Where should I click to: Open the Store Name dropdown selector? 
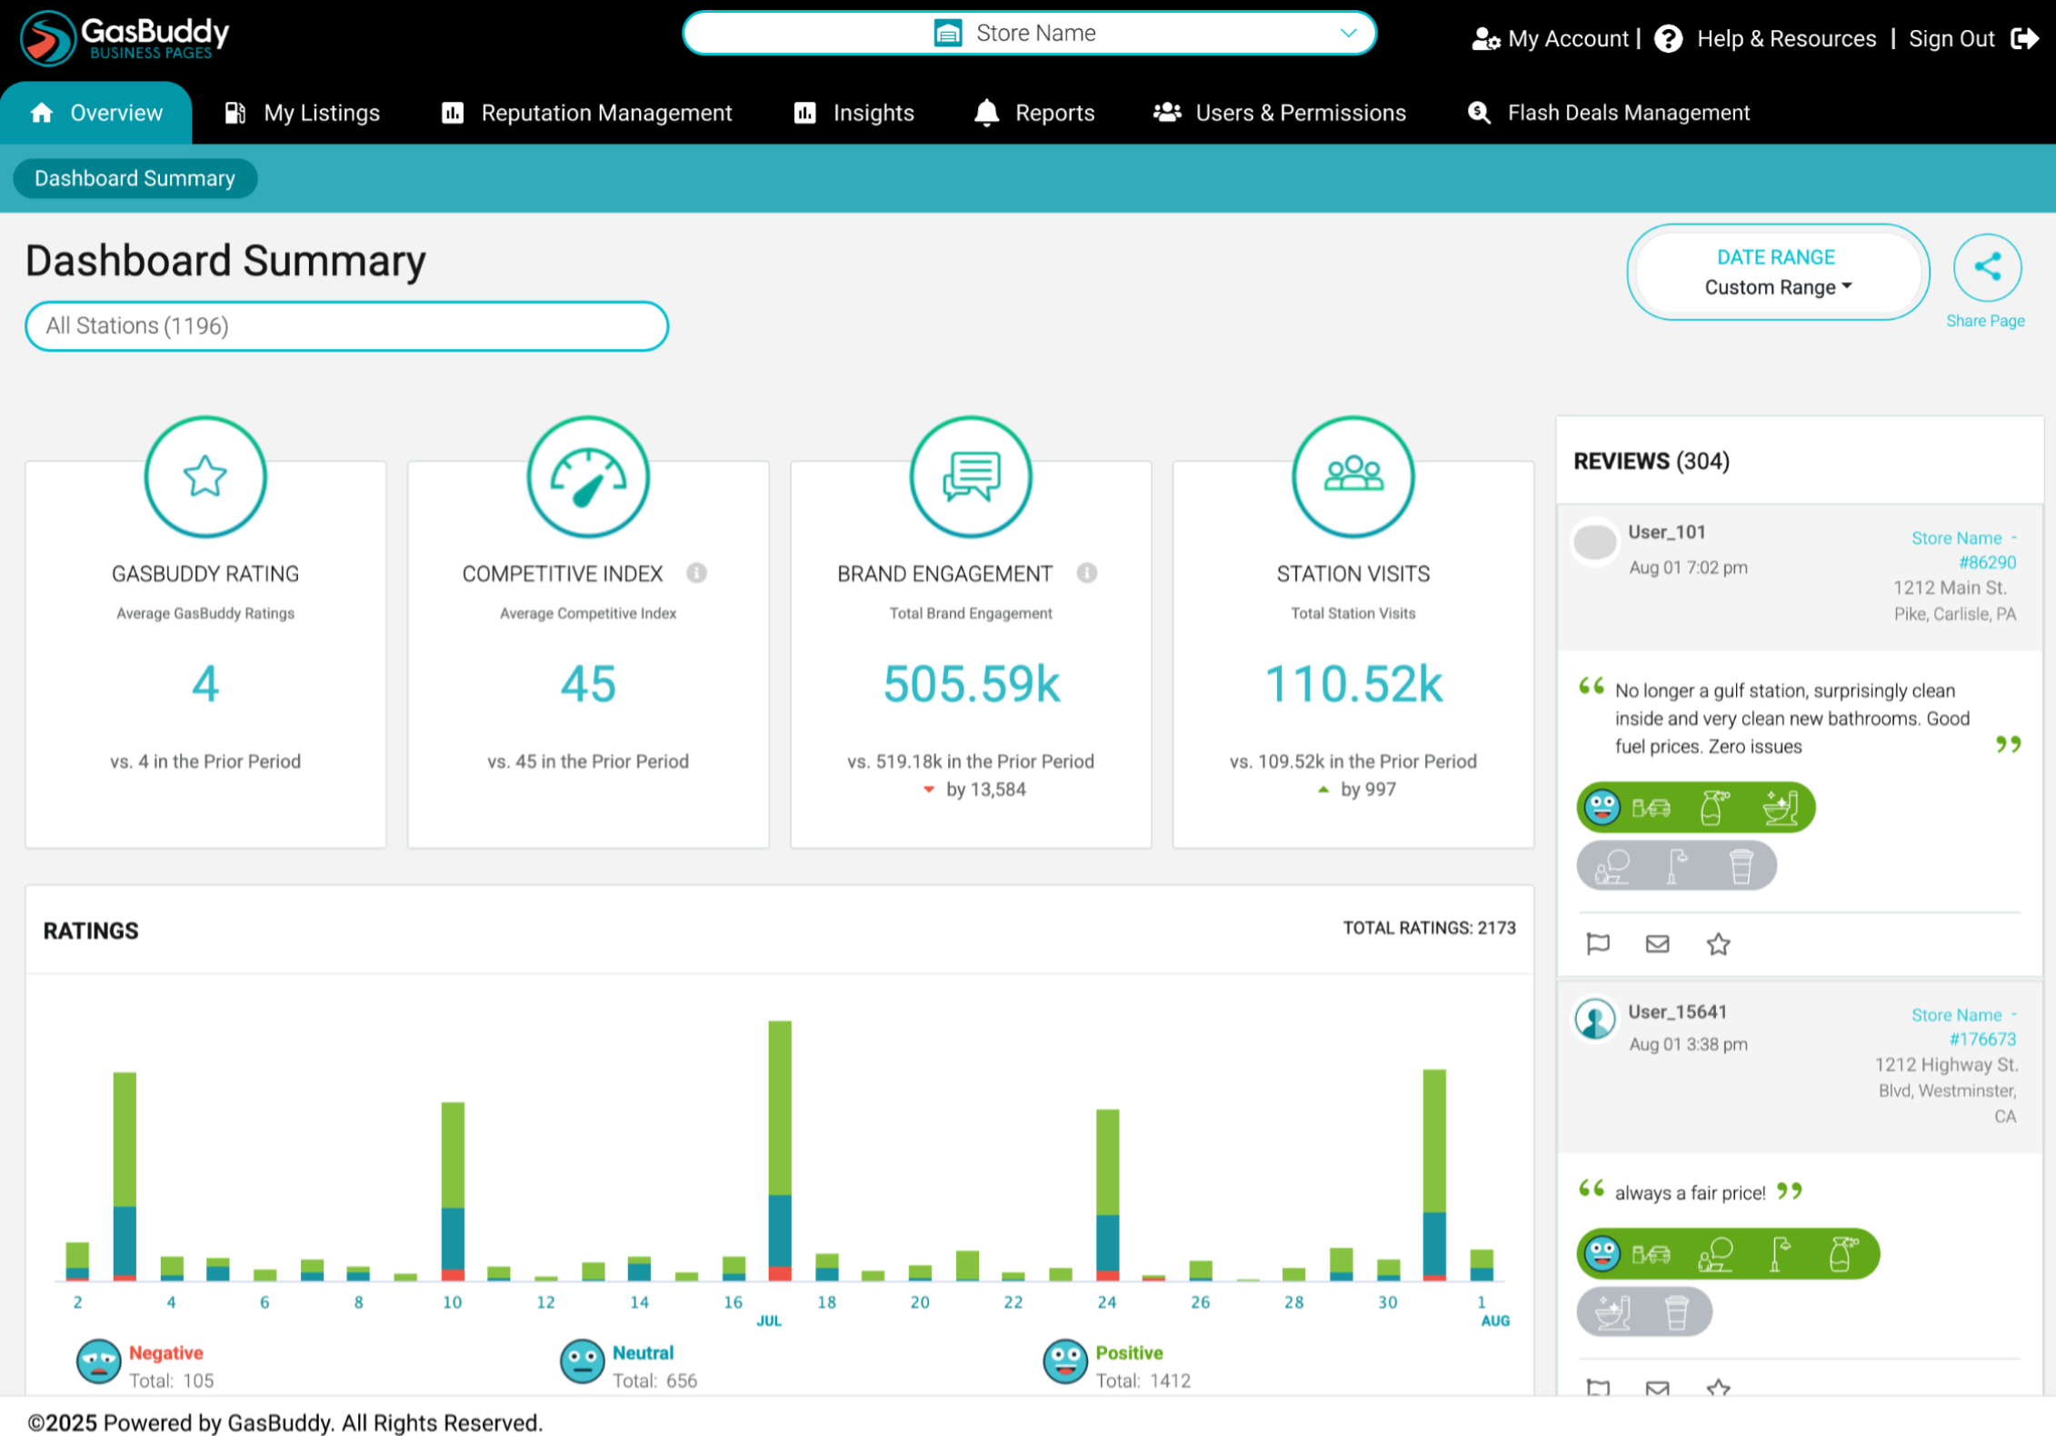coord(1029,34)
